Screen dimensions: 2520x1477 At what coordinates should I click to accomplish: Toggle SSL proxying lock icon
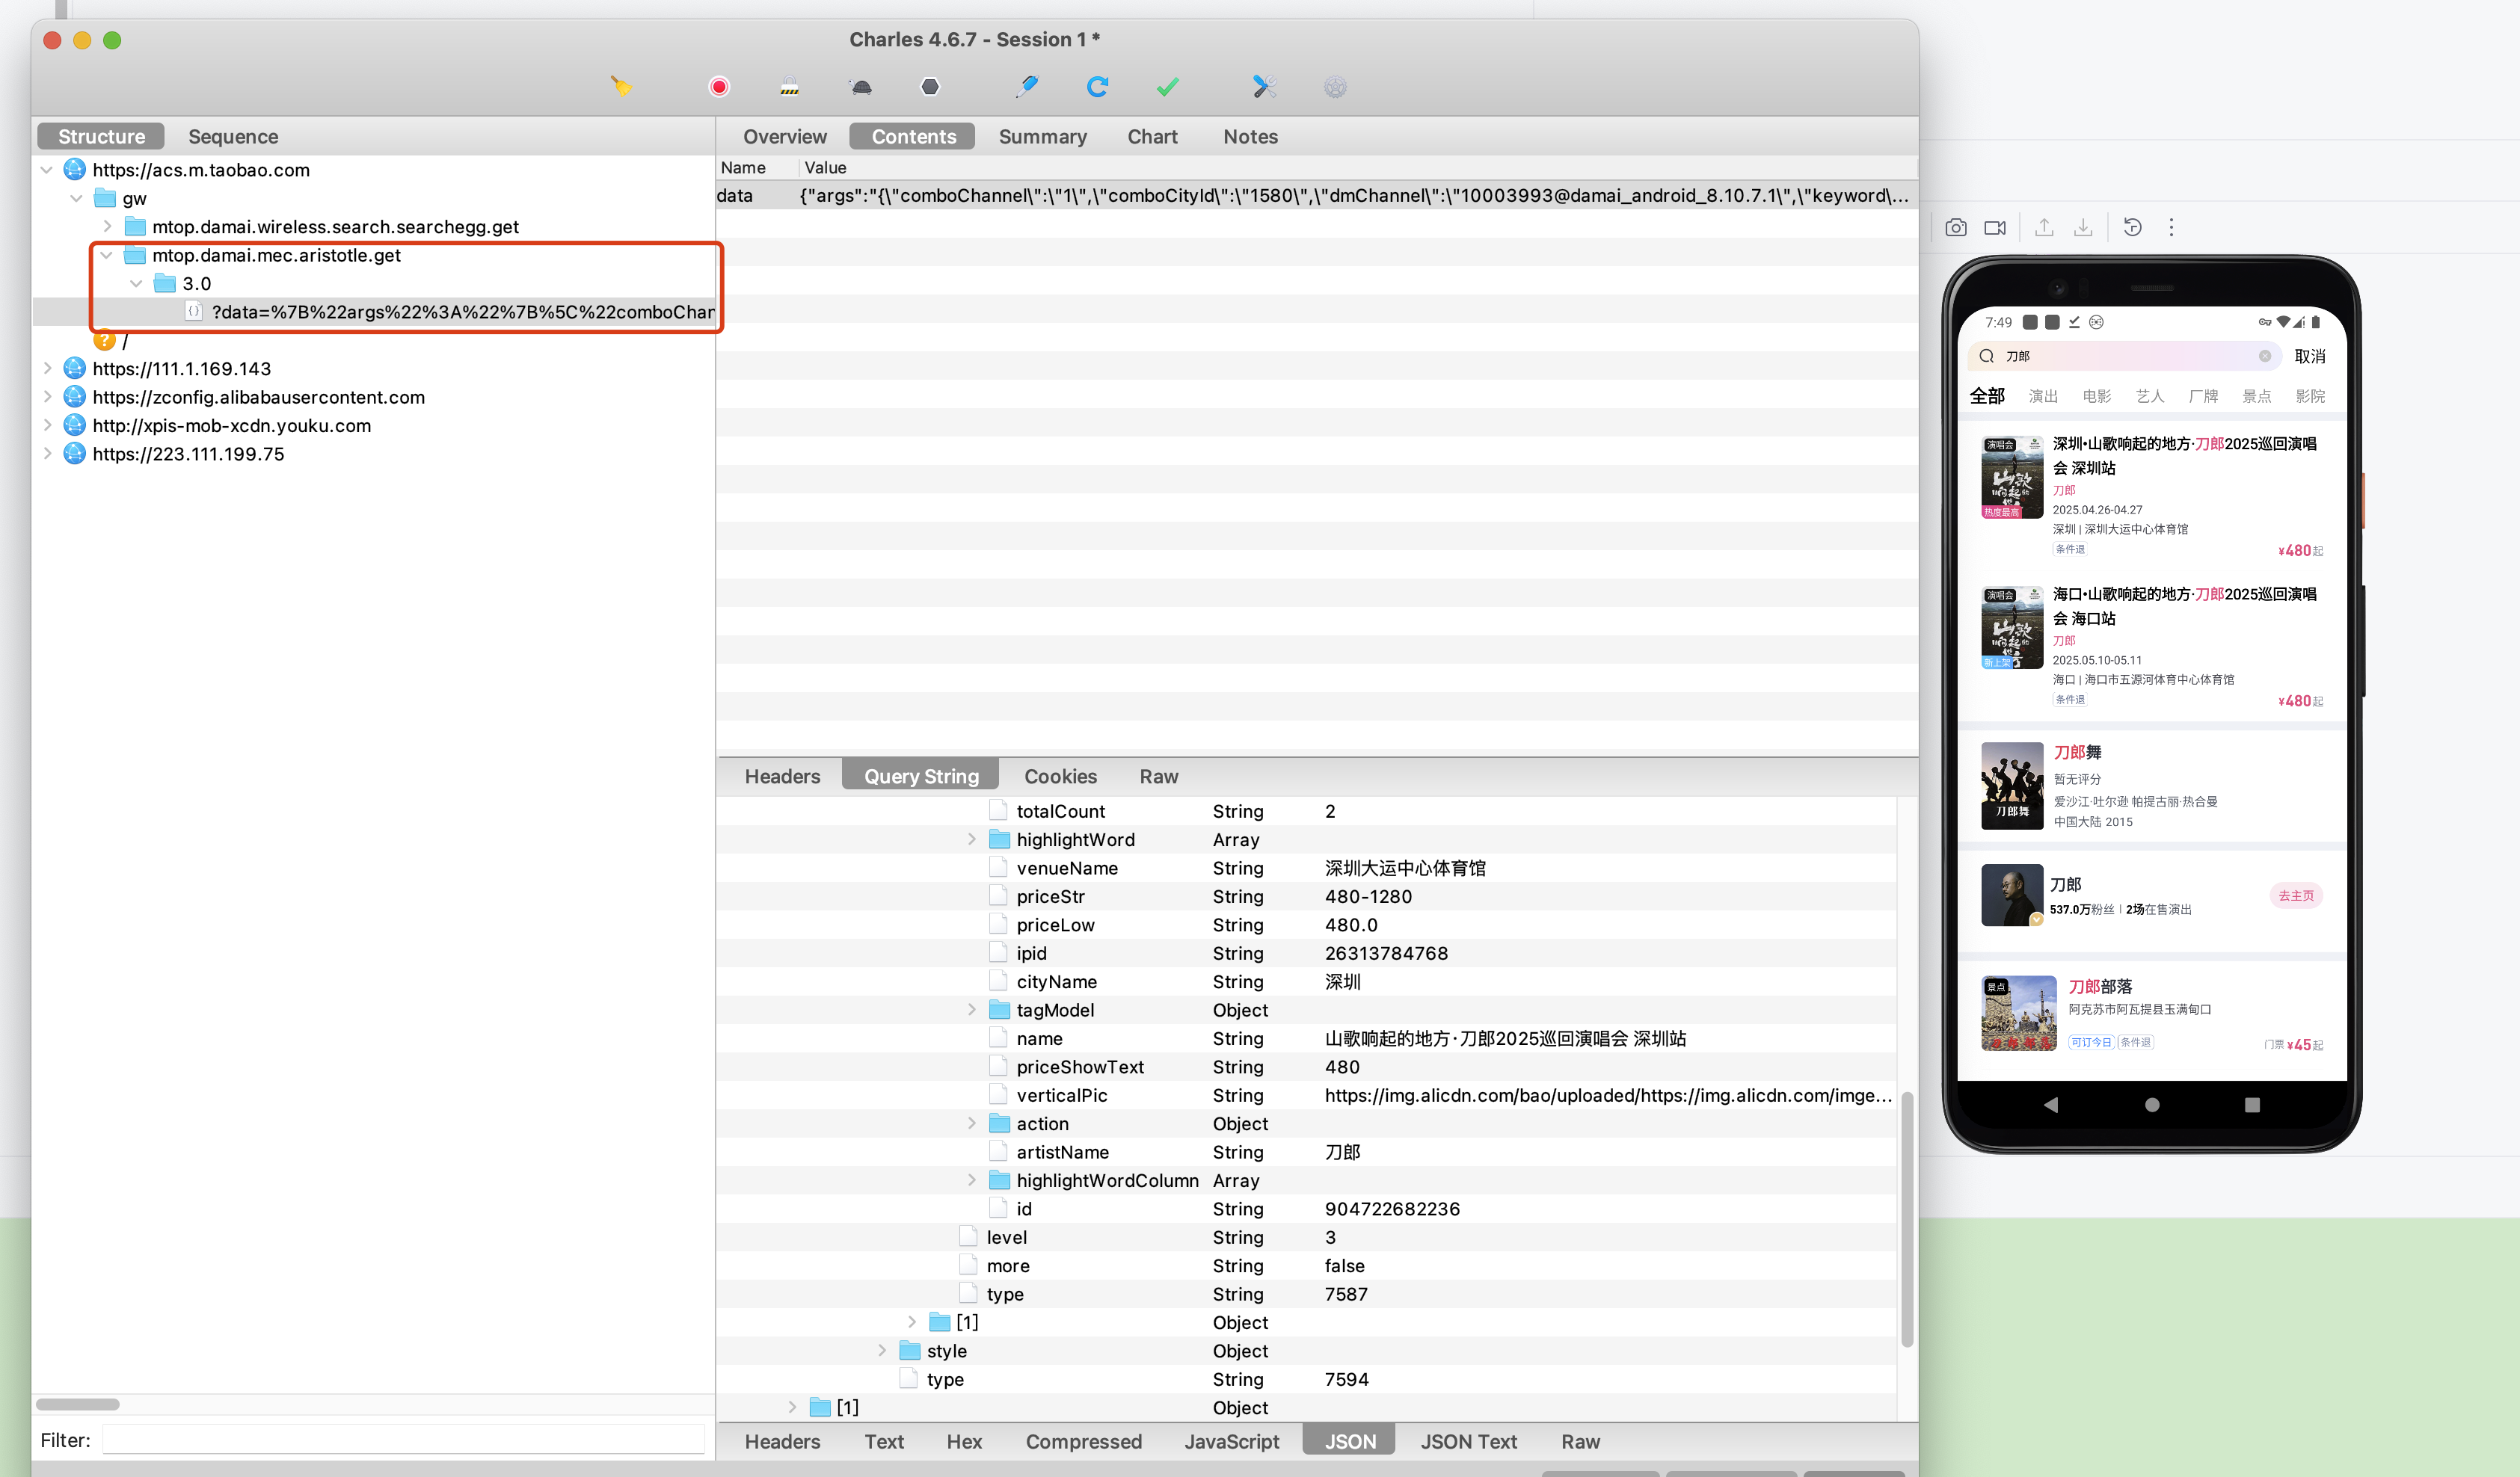point(789,87)
